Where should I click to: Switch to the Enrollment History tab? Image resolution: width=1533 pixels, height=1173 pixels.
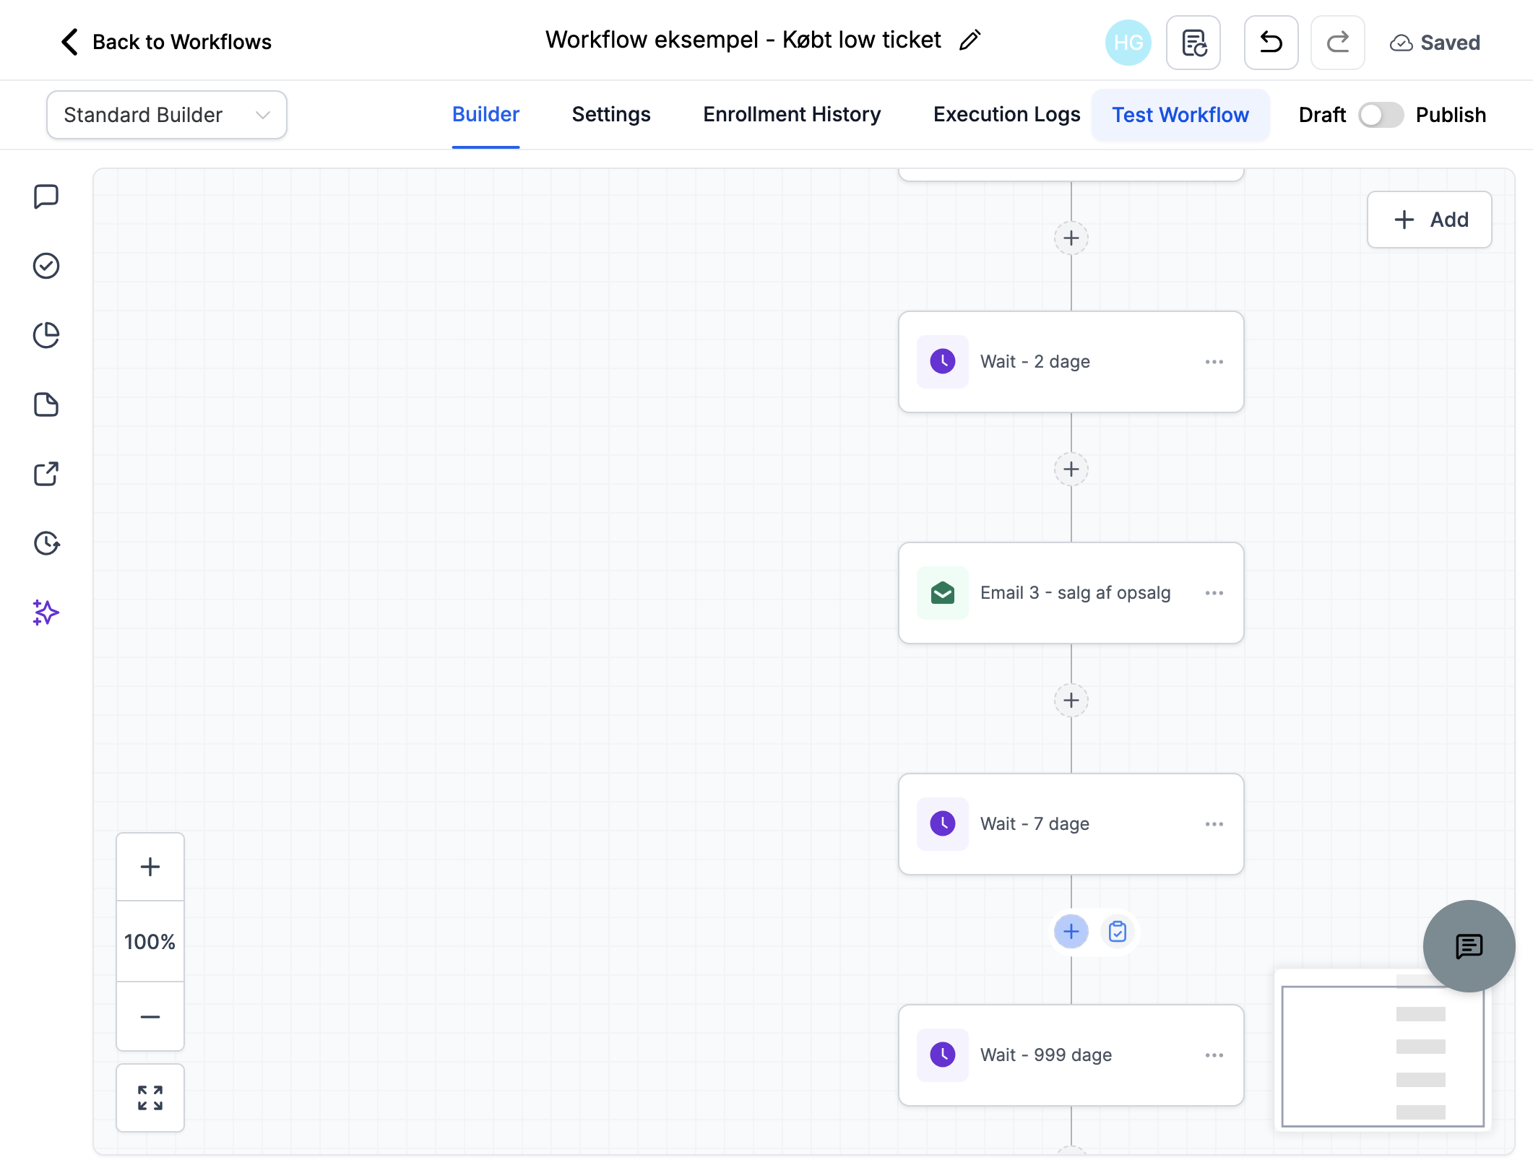click(x=792, y=115)
